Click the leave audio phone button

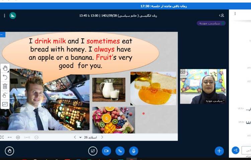(120, 151)
